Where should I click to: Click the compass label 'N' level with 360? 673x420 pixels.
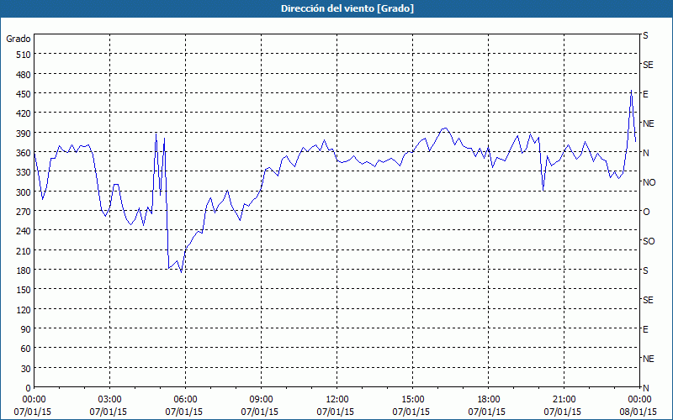pyautogui.click(x=646, y=153)
